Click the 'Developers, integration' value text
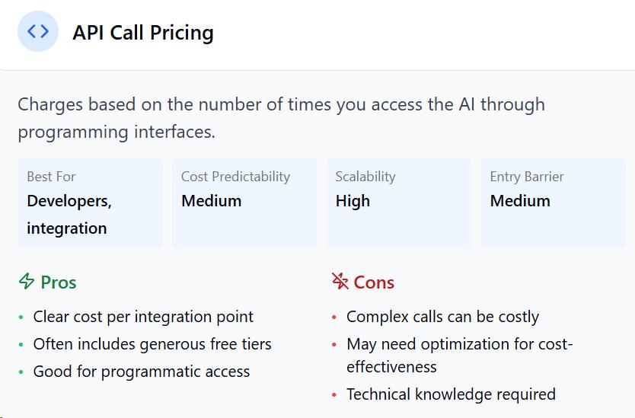 69,215
